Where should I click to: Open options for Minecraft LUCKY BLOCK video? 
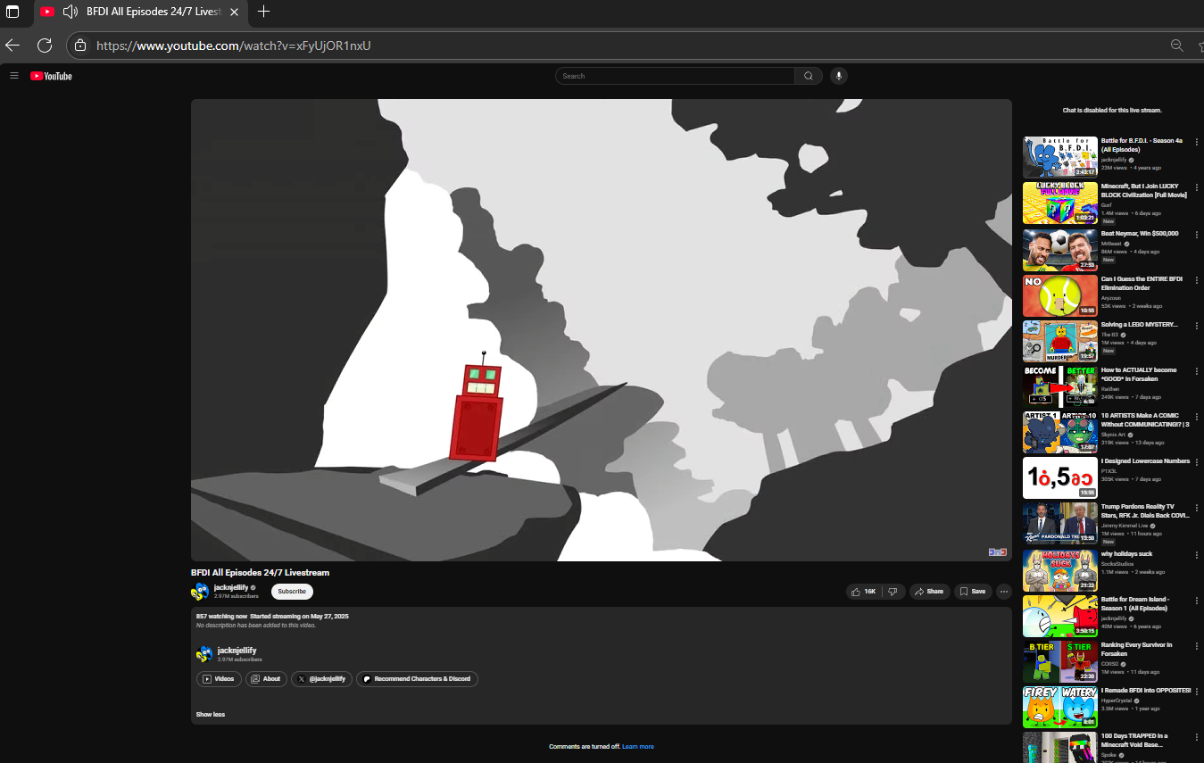[1197, 187]
